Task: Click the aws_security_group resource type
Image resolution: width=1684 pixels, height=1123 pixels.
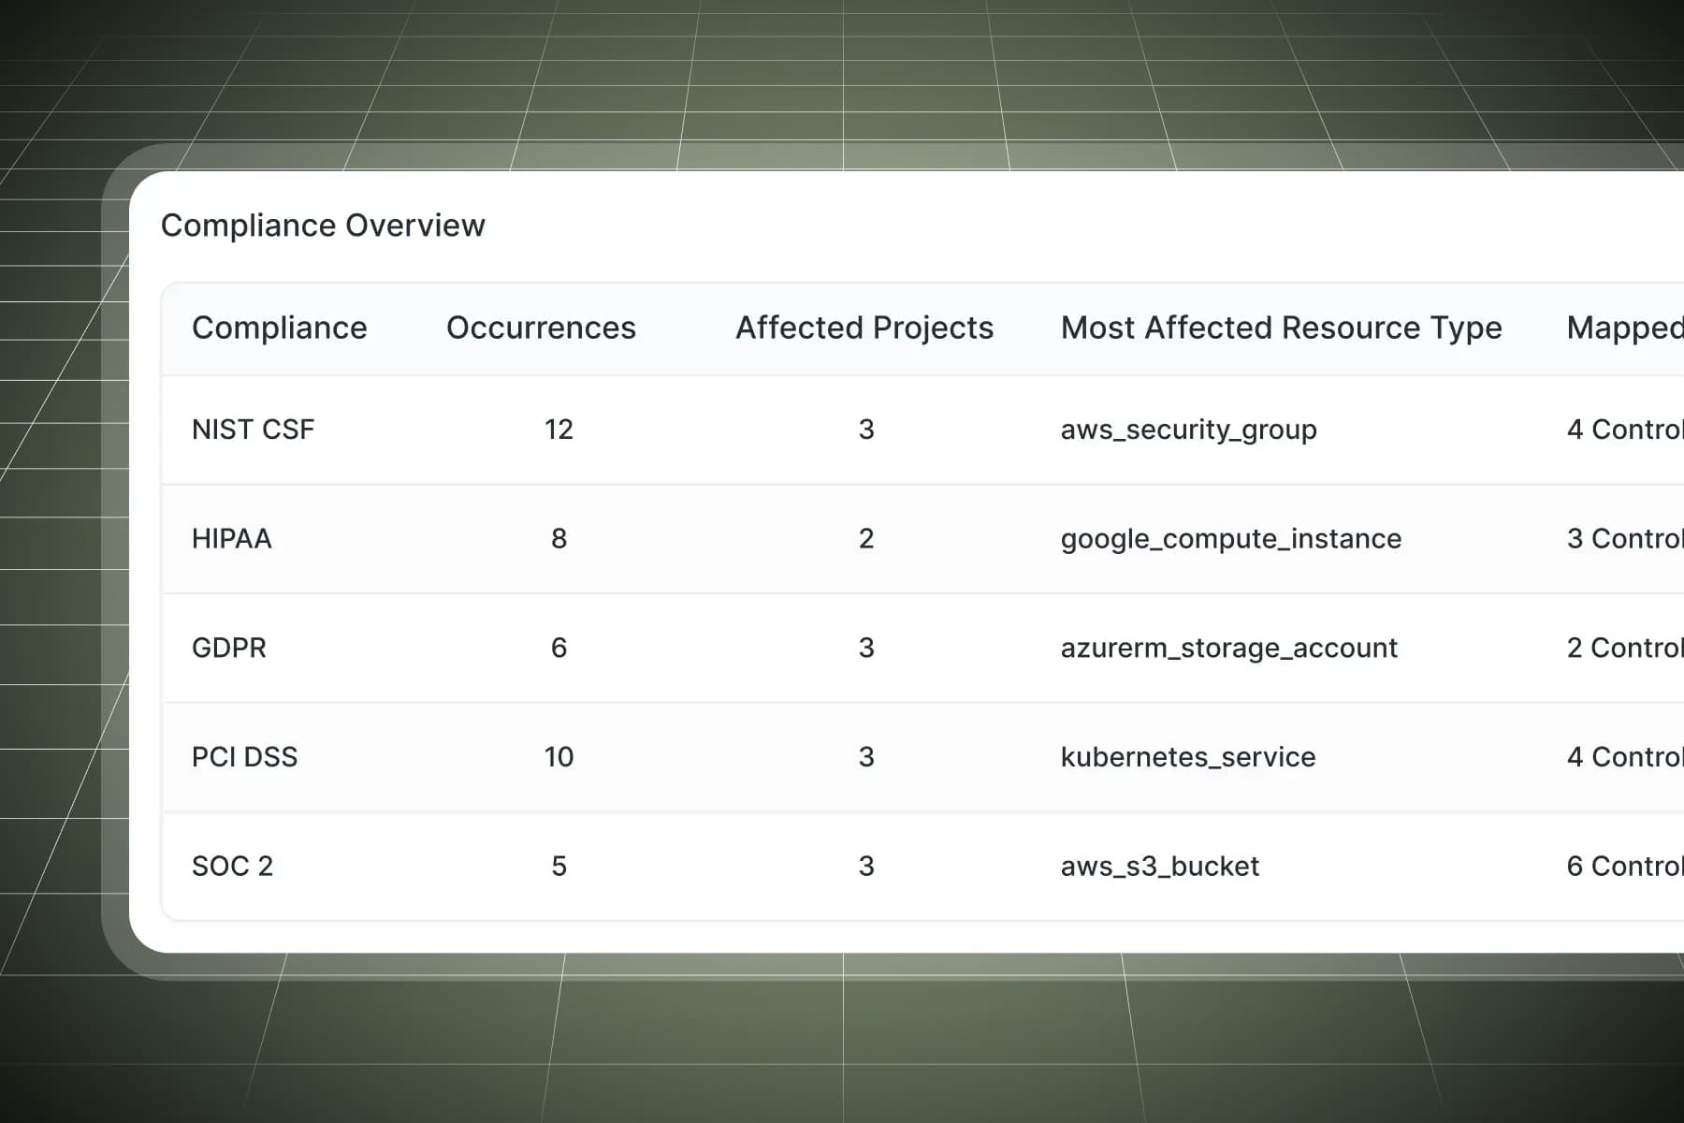Action: [x=1188, y=430]
